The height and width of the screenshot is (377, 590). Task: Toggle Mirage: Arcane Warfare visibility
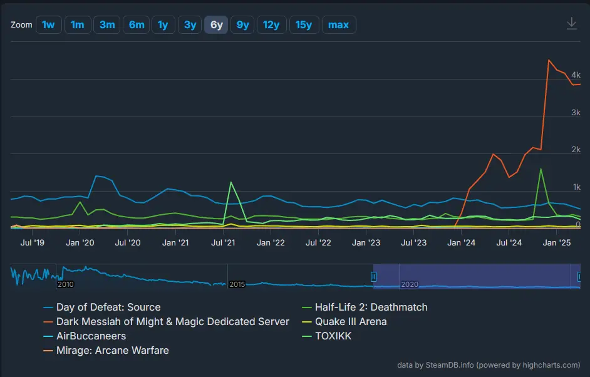pos(112,350)
